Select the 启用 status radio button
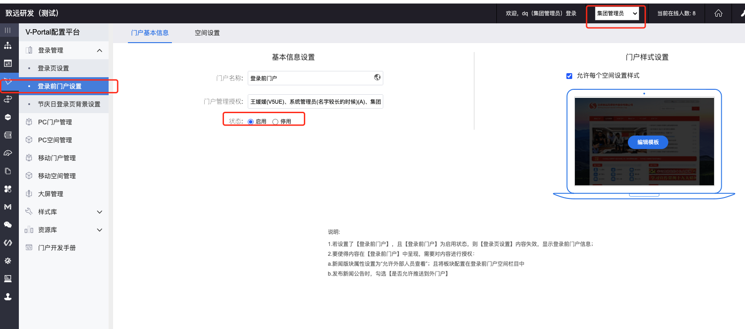This screenshot has width=745, height=329. (x=251, y=122)
